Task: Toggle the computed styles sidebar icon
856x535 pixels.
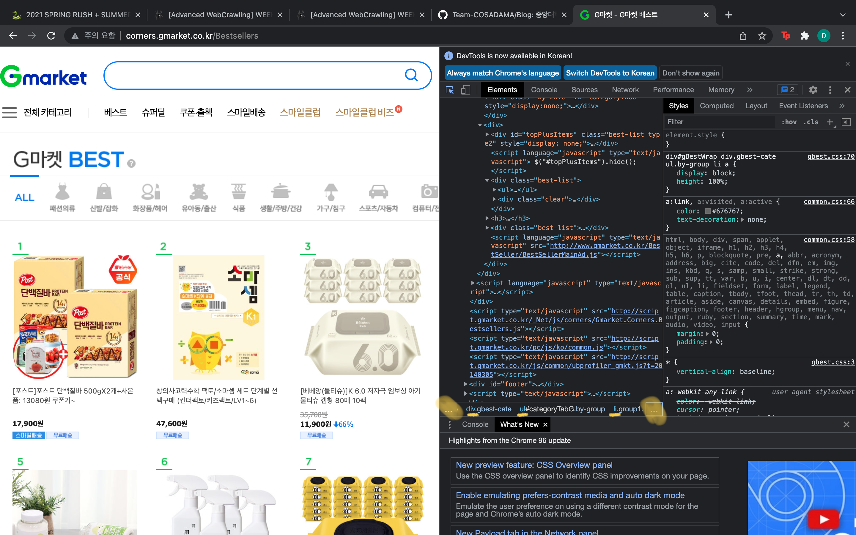Action: click(846, 122)
